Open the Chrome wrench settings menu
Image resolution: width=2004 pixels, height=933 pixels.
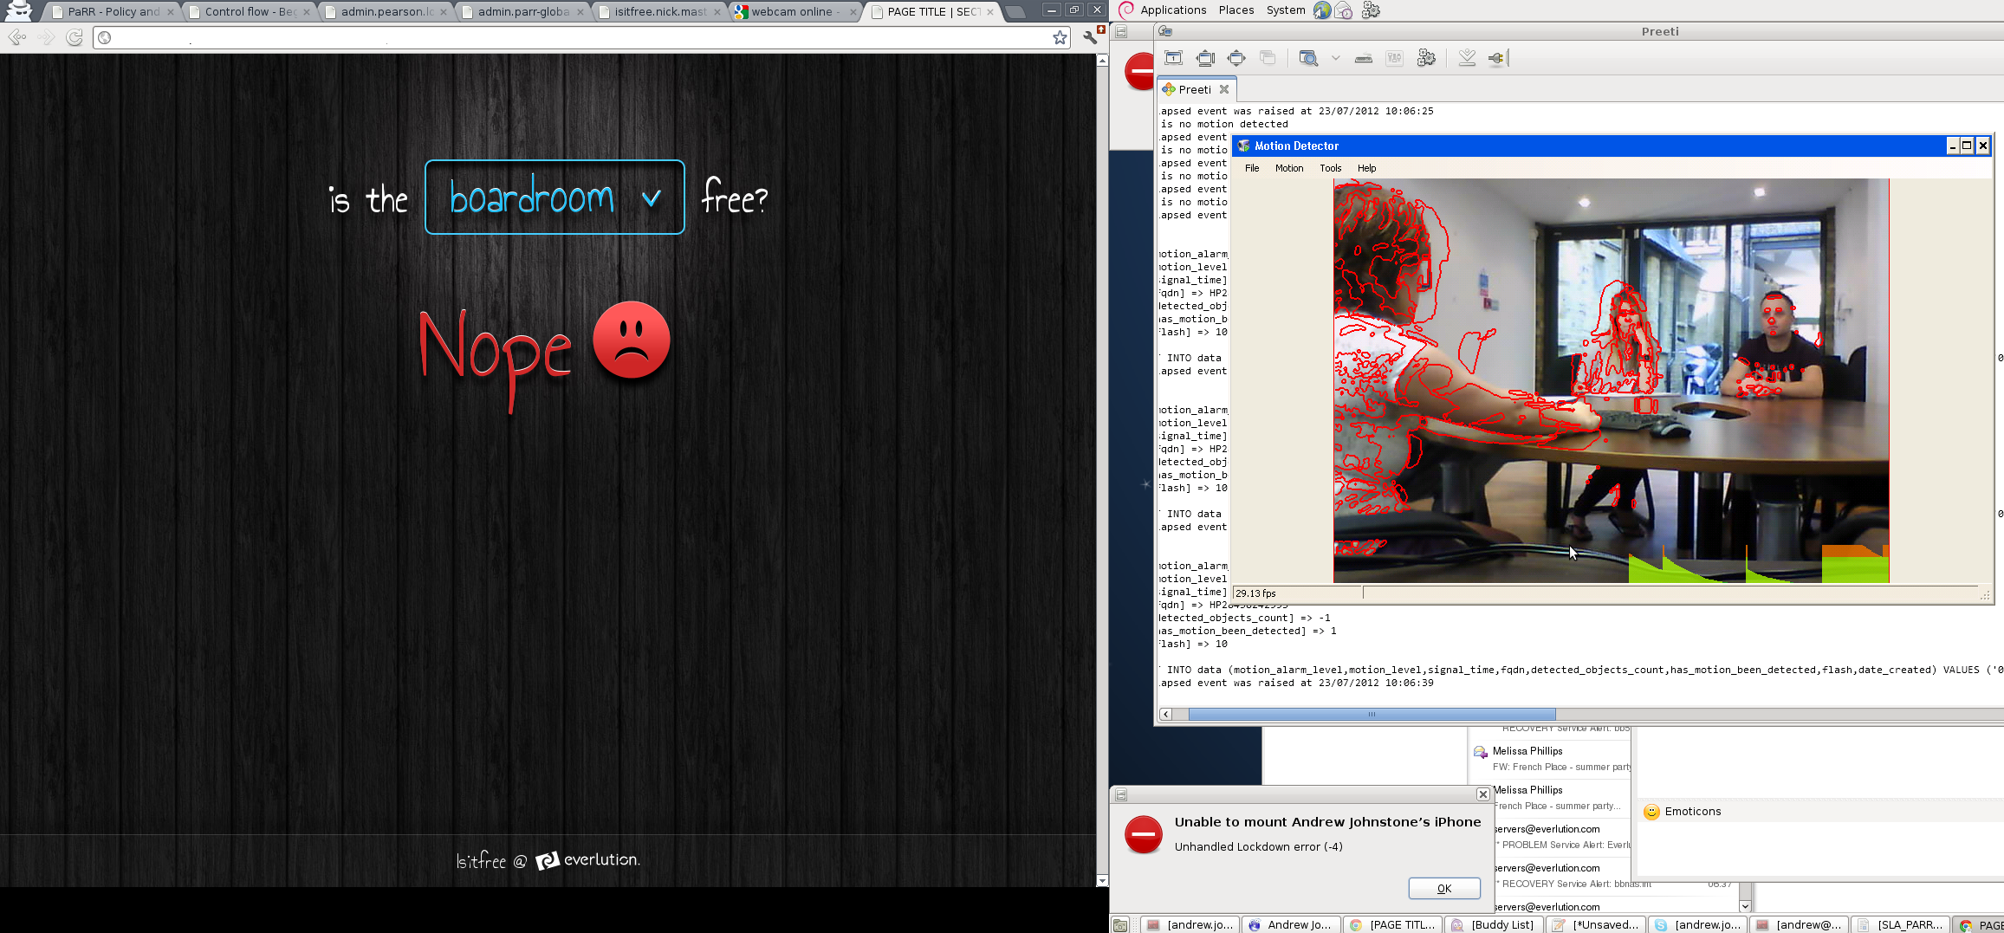point(1090,37)
